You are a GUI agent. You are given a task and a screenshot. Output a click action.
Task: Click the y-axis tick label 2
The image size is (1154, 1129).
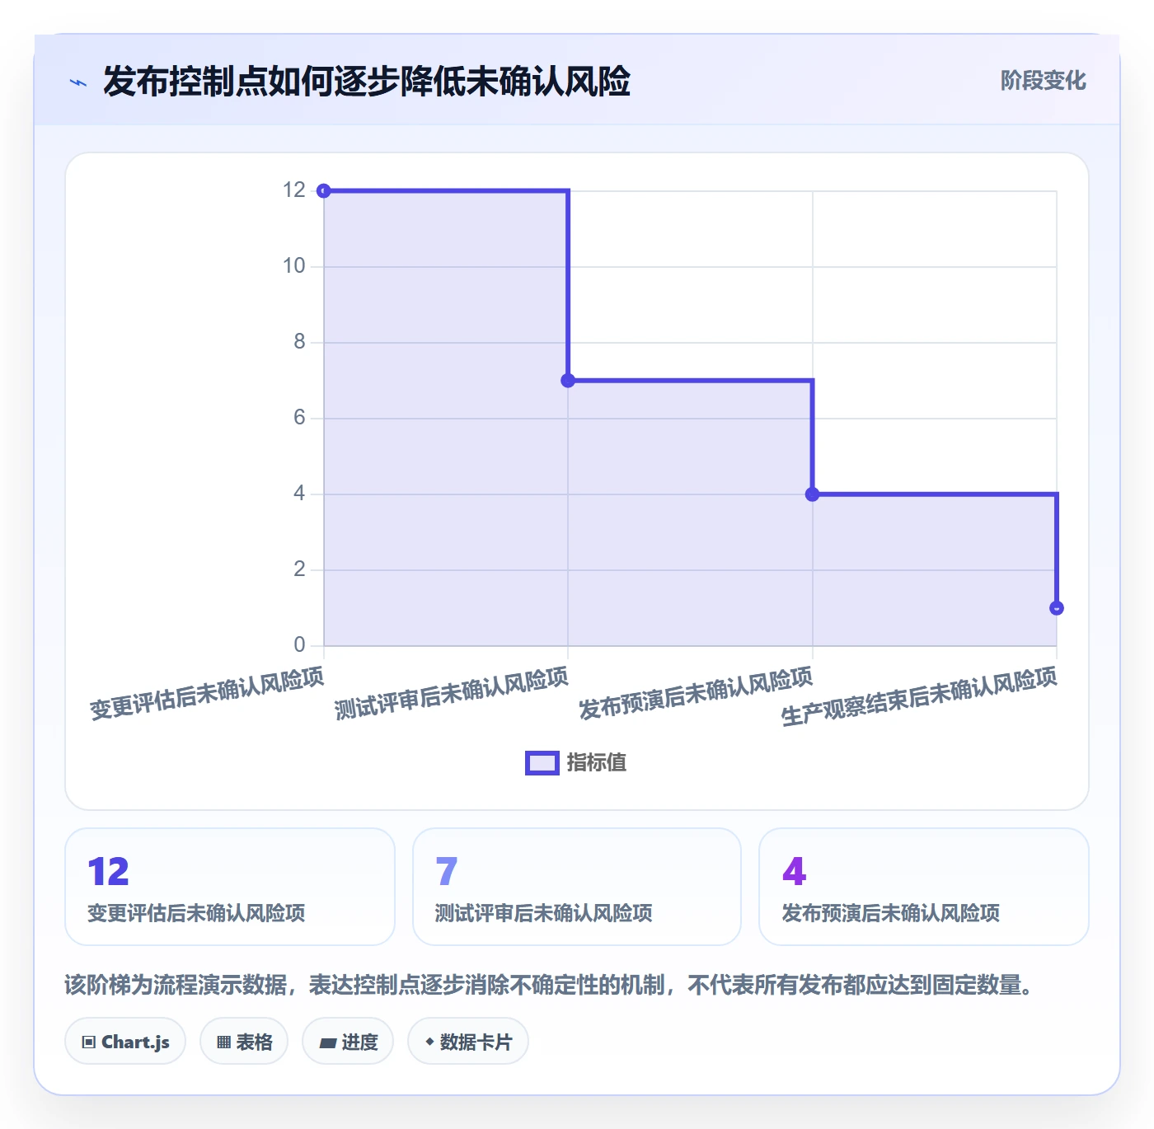tap(299, 569)
